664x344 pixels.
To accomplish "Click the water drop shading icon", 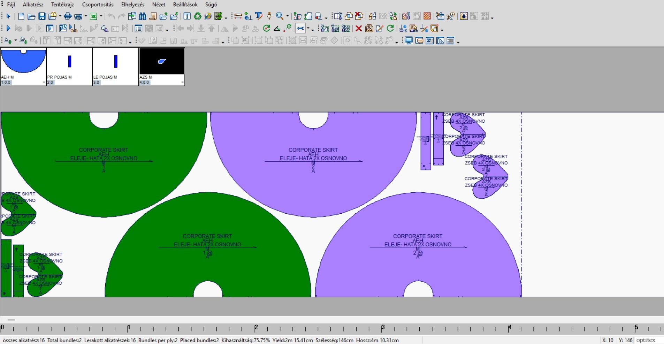I will coord(464,16).
